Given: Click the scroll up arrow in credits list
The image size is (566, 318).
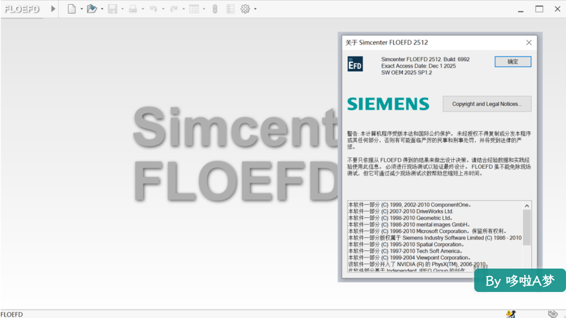Looking at the screenshot, I should [x=527, y=206].
